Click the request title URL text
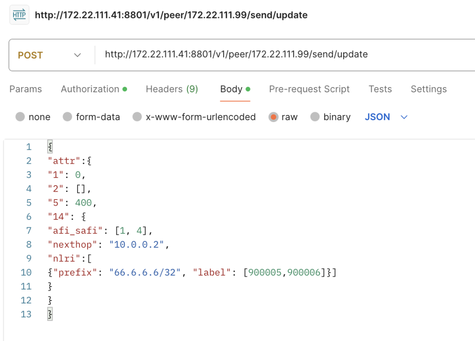Image resolution: width=475 pixels, height=341 pixels. click(x=171, y=15)
